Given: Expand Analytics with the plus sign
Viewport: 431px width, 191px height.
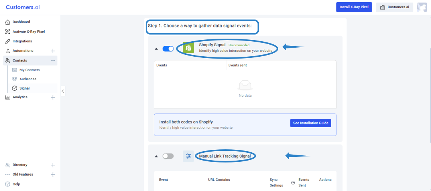Looking at the screenshot, I should click(x=53, y=97).
